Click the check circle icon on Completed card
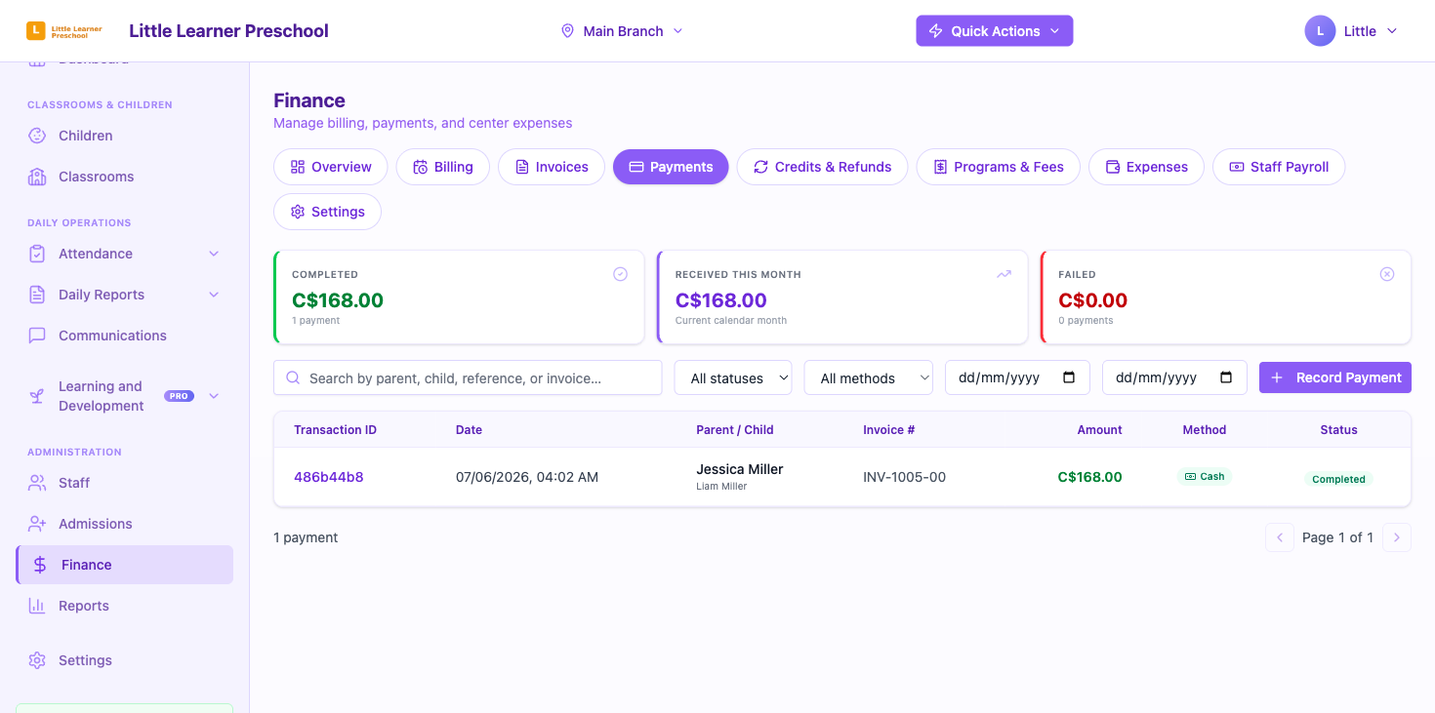The image size is (1435, 713). [x=620, y=274]
